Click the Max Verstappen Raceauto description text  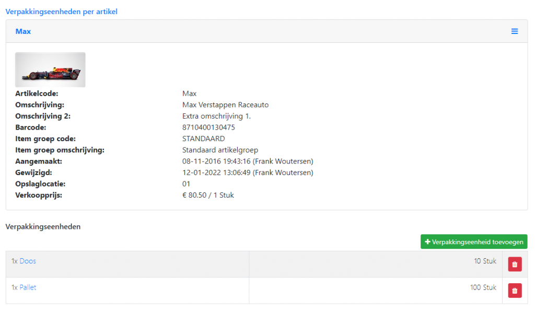click(x=225, y=105)
